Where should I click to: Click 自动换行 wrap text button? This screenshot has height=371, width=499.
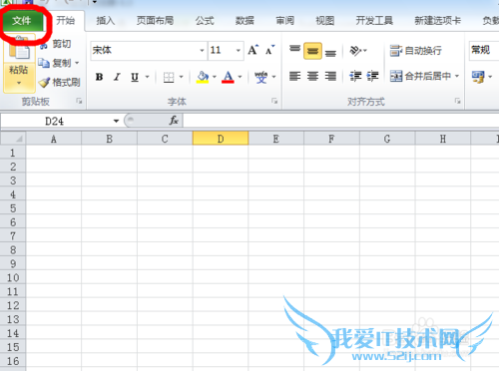[x=416, y=51]
